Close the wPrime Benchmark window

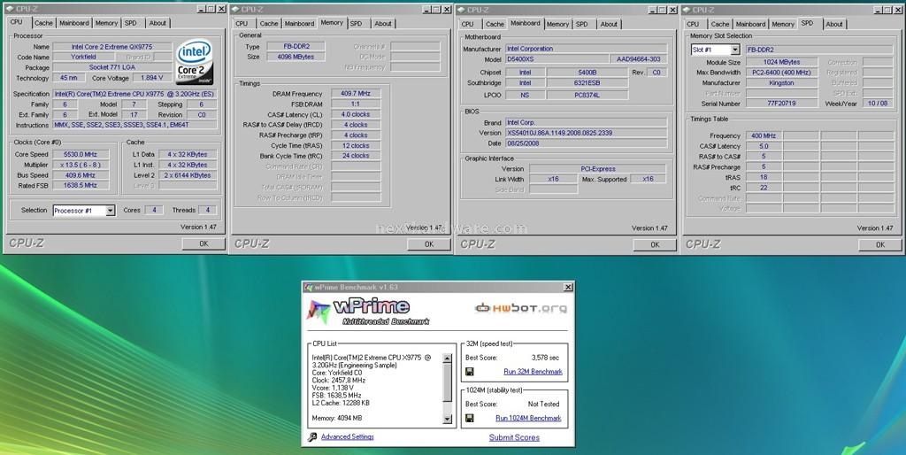click(x=569, y=288)
